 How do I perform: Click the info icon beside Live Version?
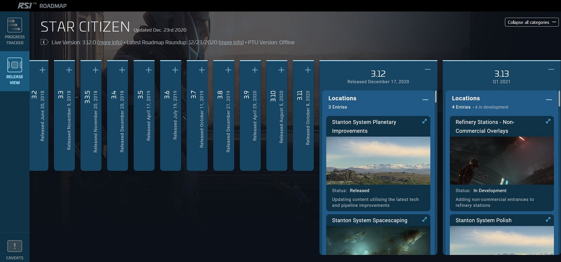pos(44,42)
